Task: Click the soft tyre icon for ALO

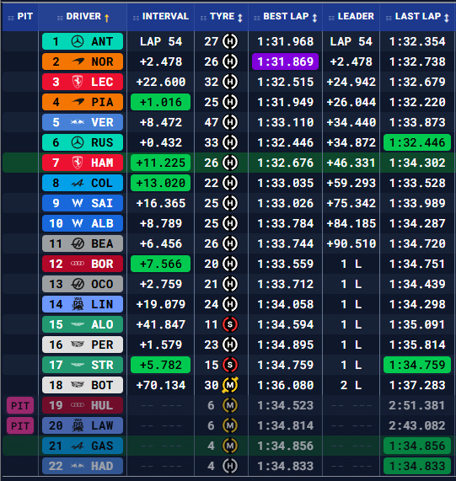Action: [x=230, y=324]
